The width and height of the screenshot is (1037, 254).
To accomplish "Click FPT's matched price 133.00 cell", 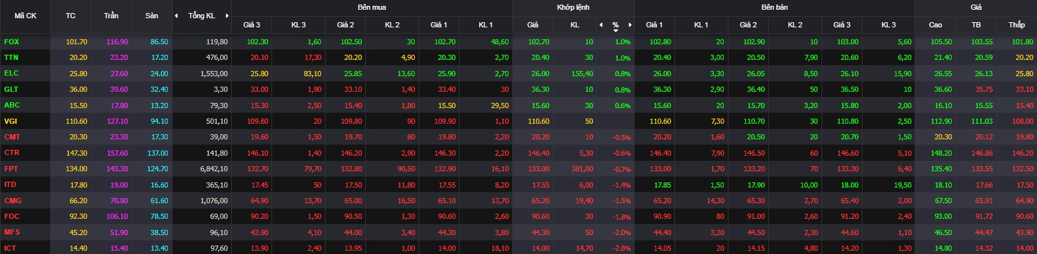I will point(532,169).
